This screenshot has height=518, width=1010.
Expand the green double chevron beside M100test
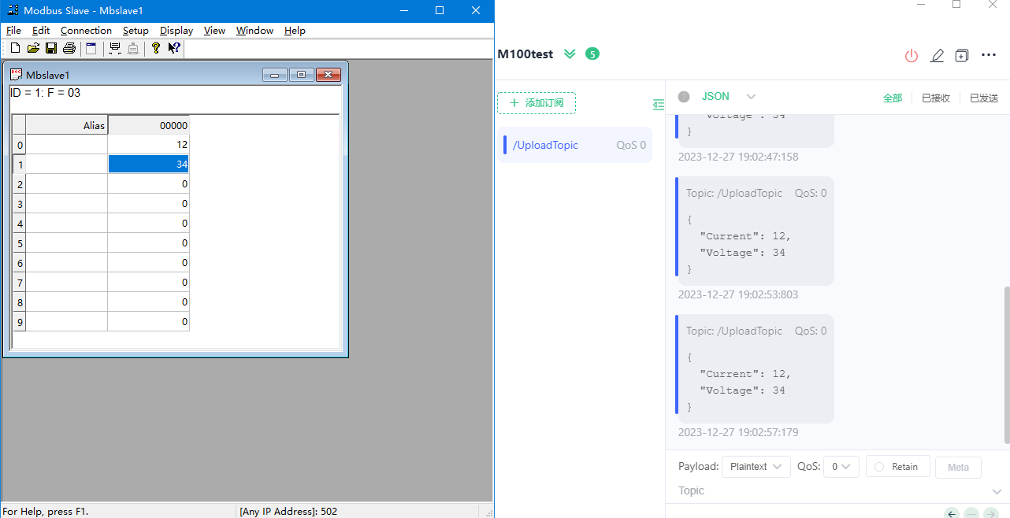(570, 54)
